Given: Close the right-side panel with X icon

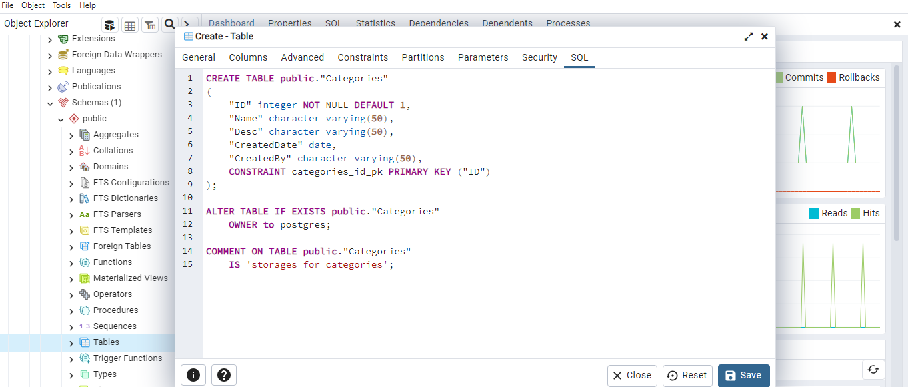Looking at the screenshot, I should [x=897, y=24].
